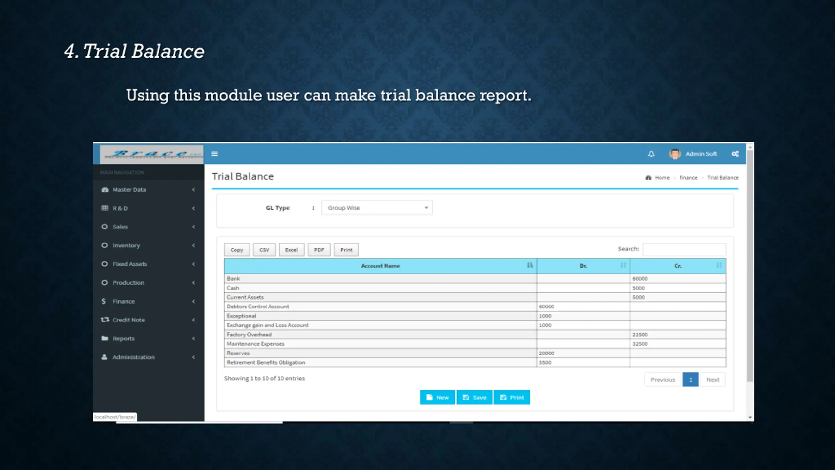Click the Reports folder icon
The width and height of the screenshot is (835, 470).
click(105, 338)
